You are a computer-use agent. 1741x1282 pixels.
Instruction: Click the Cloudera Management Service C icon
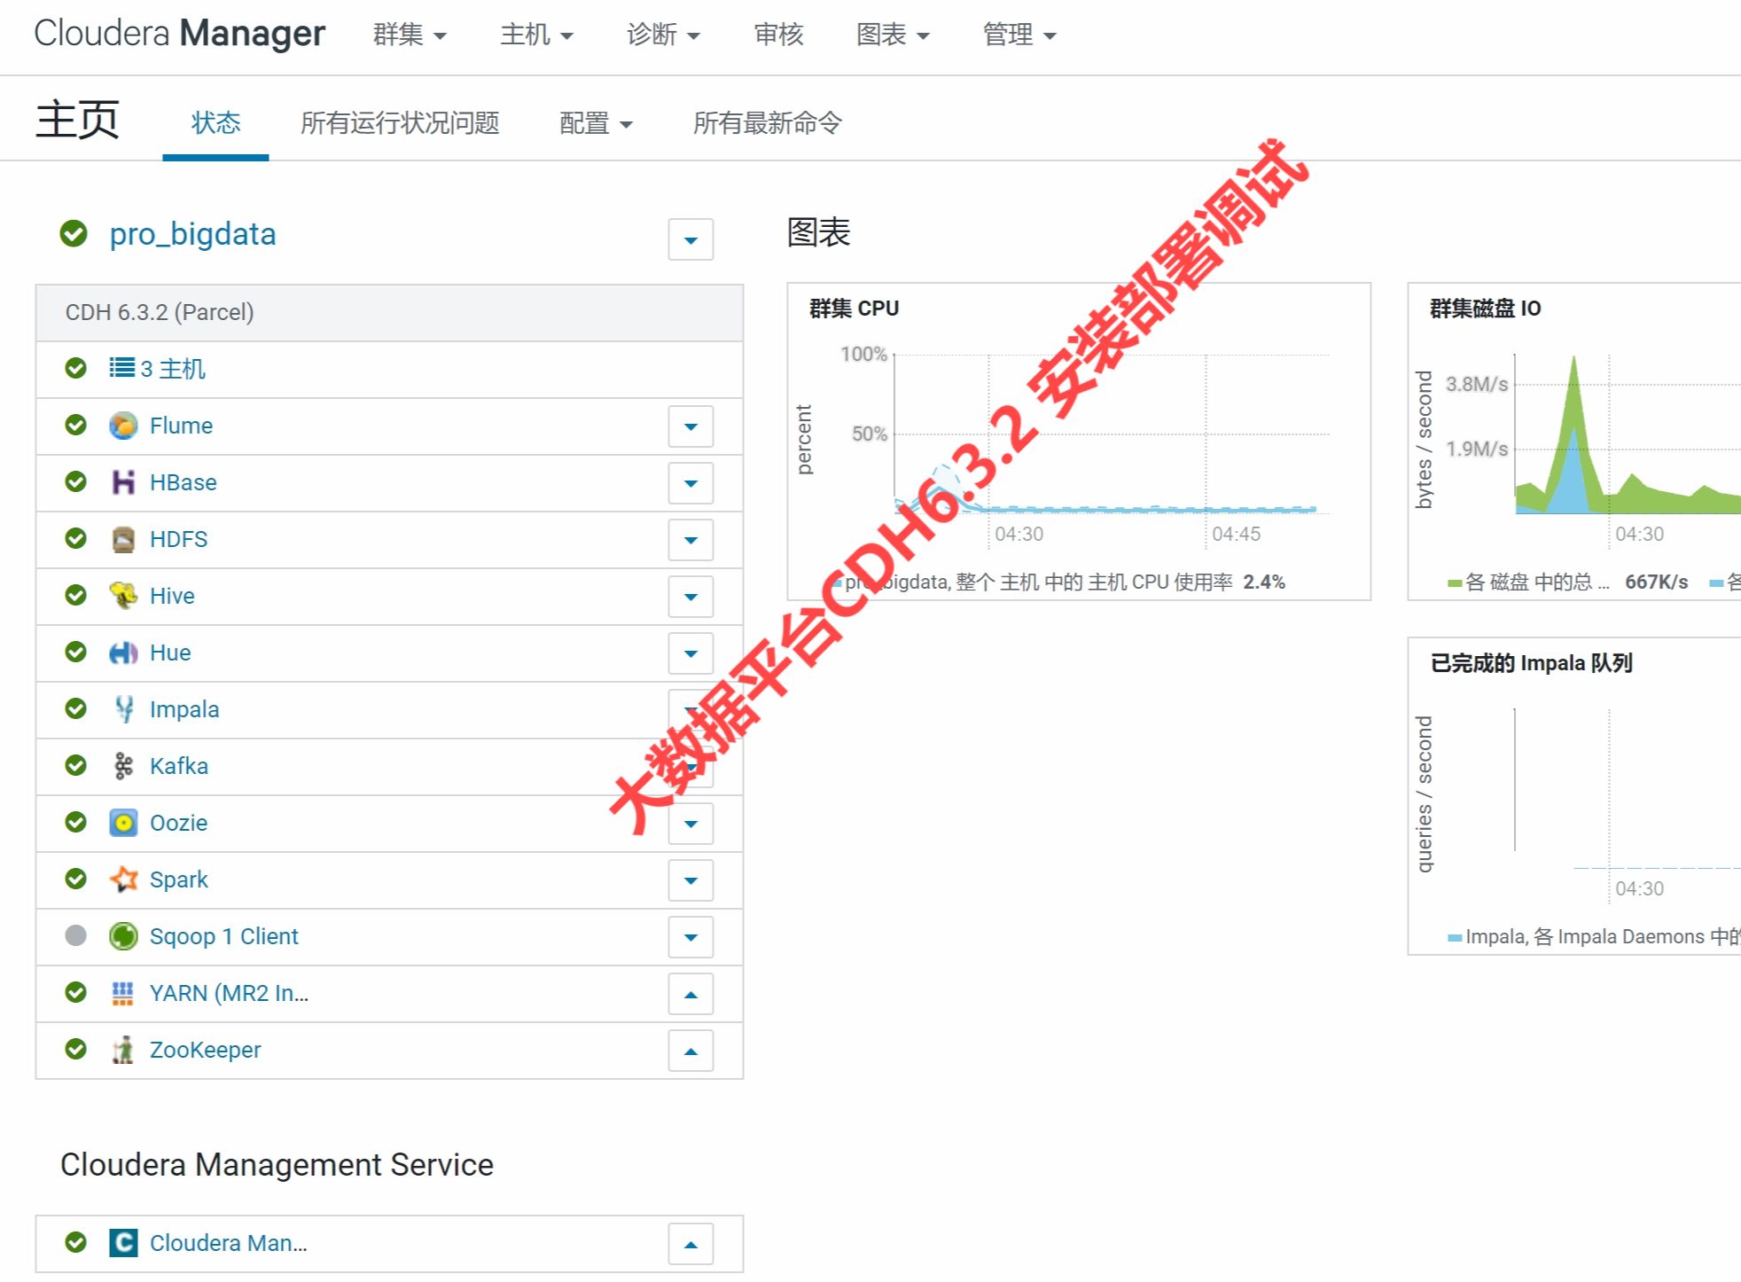[x=123, y=1243]
